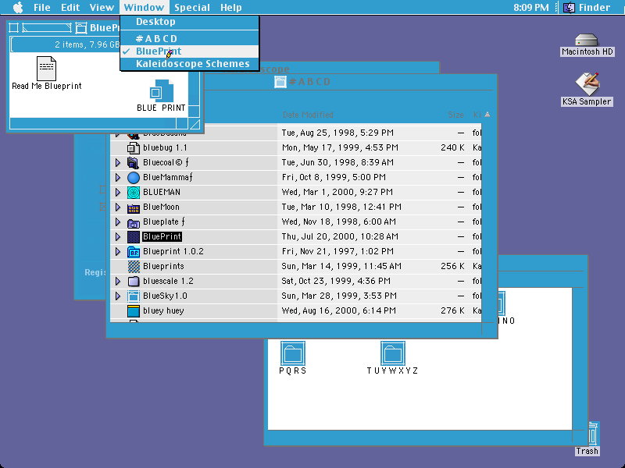
Task: Toggle sort order arrow in # A B C D
Action: 487,115
